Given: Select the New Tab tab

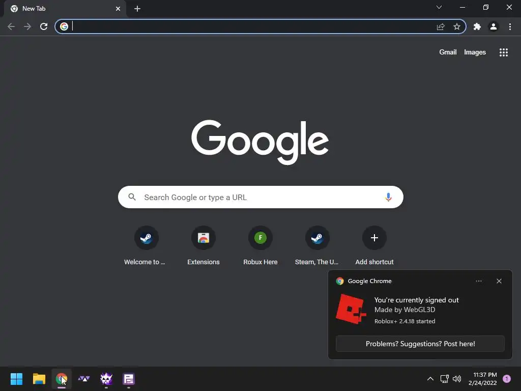Looking at the screenshot, I should click(x=65, y=9).
